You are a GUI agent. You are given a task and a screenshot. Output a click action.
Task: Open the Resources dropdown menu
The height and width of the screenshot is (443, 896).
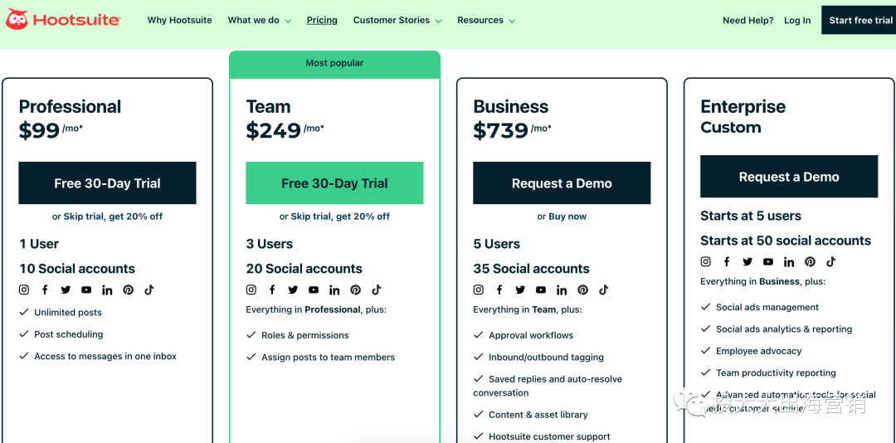(x=486, y=21)
